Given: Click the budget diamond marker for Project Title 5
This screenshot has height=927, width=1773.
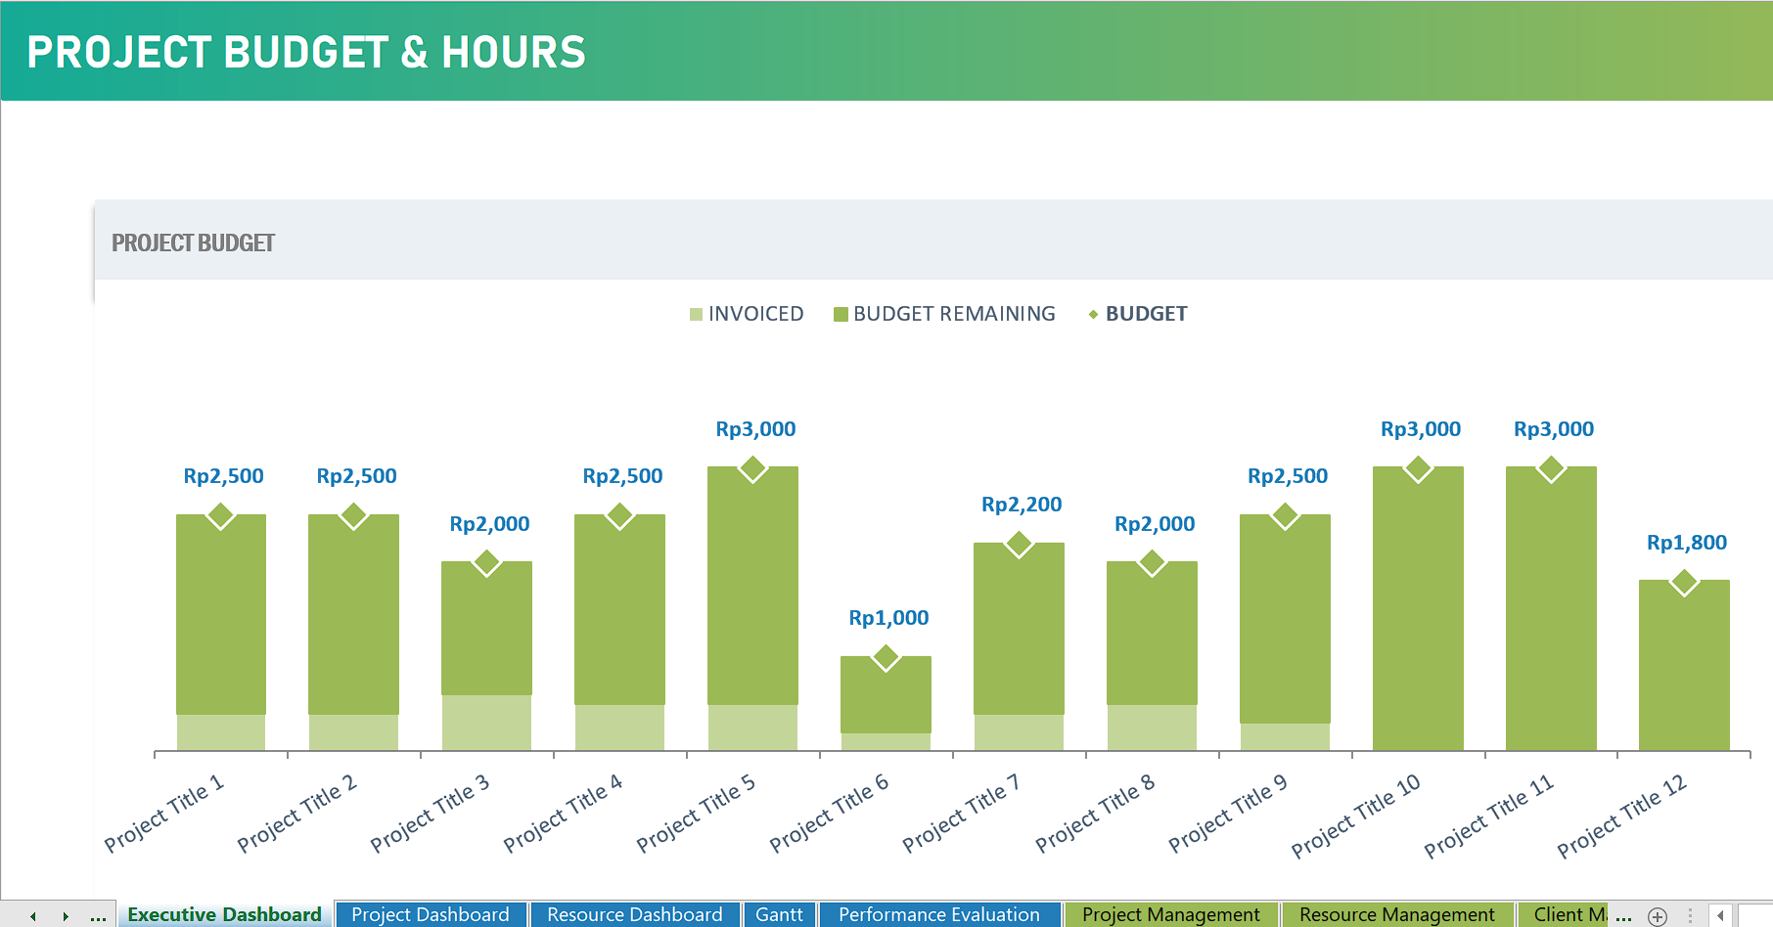Looking at the screenshot, I should pyautogui.click(x=752, y=468).
